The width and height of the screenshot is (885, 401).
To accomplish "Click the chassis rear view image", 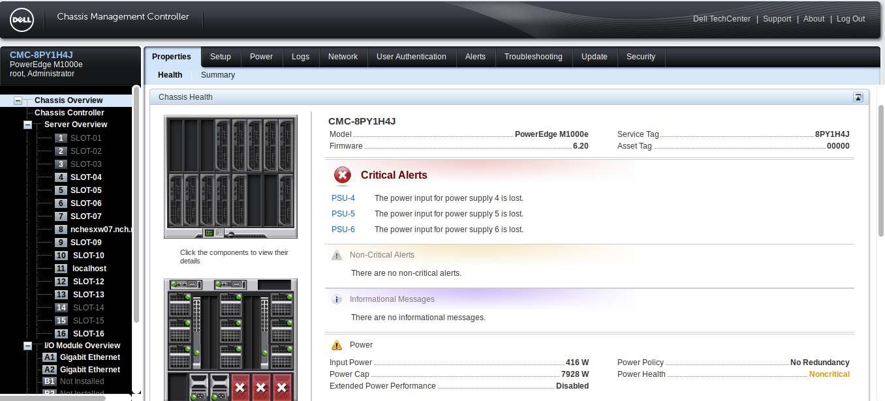I will click(x=230, y=340).
